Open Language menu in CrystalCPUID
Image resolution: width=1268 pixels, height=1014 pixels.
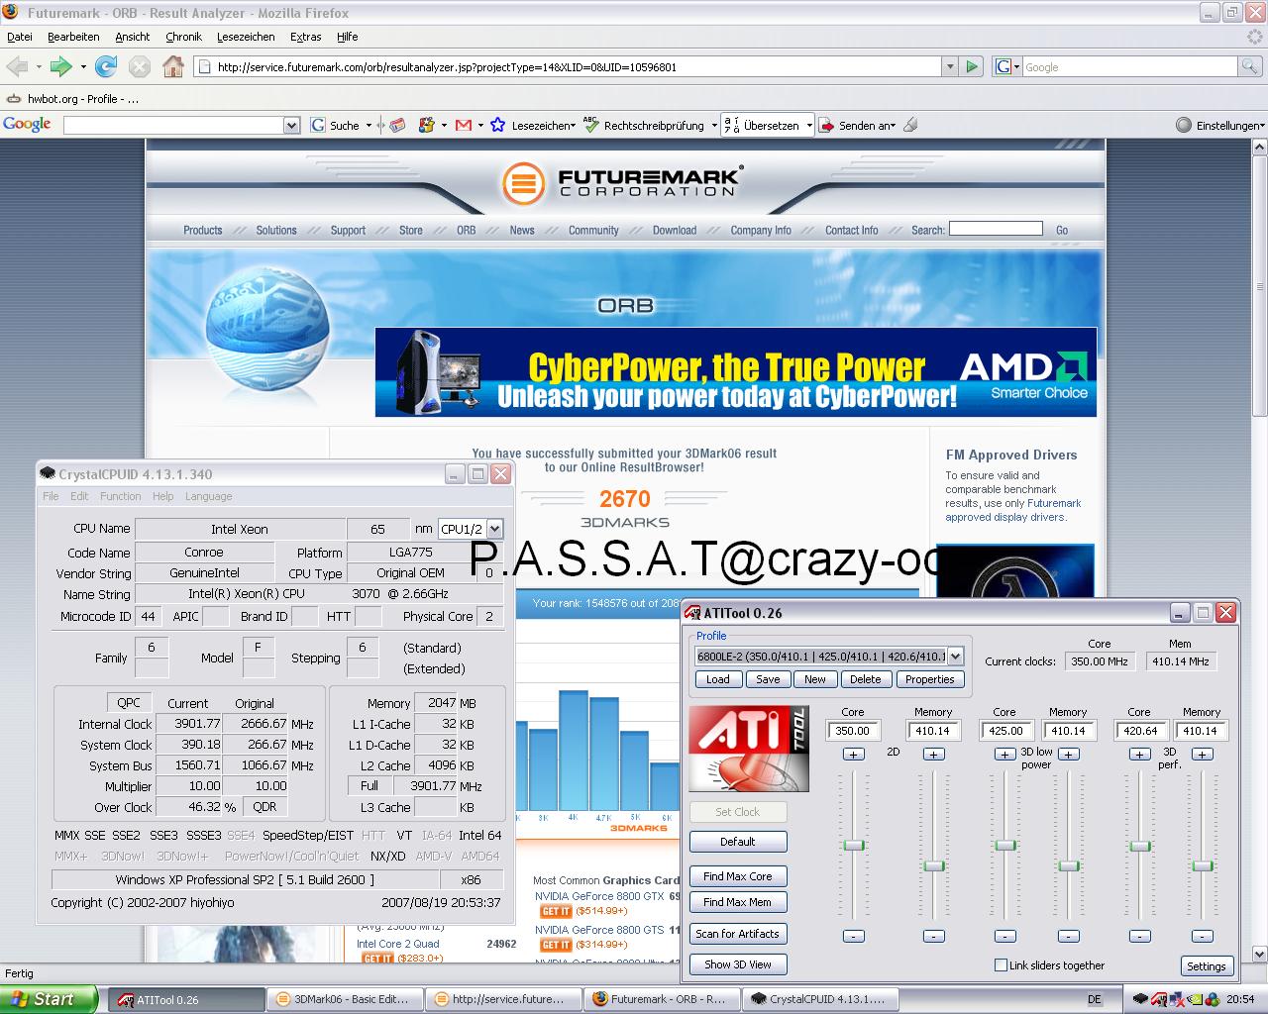(208, 496)
